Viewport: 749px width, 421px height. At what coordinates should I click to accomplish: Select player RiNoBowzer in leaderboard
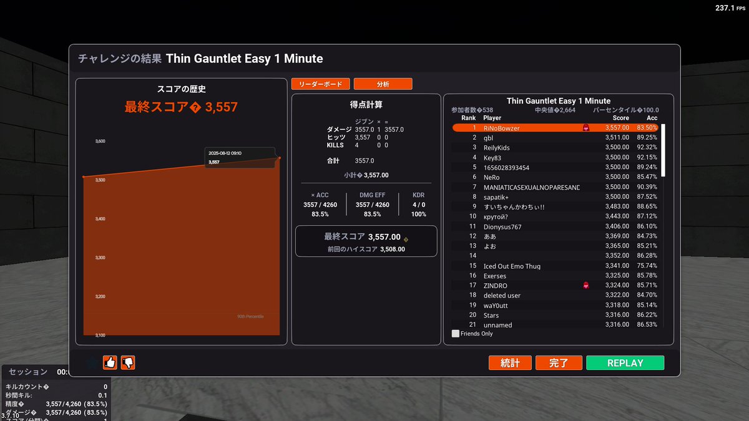tap(556, 128)
